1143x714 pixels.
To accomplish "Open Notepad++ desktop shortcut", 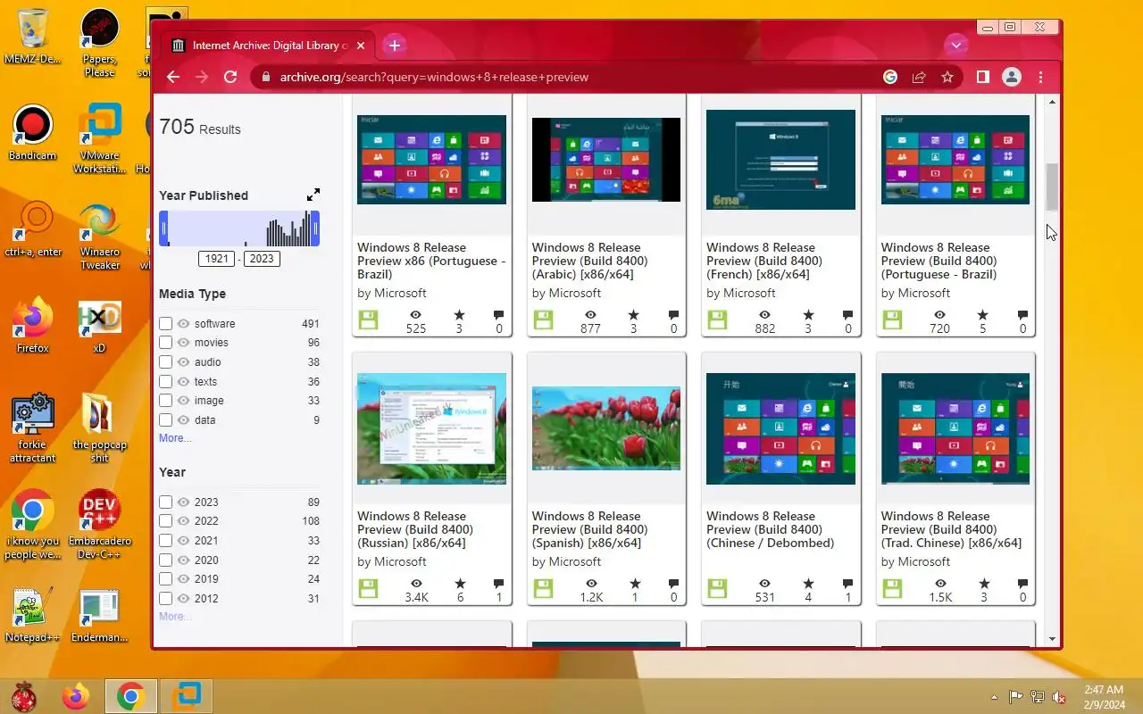I will pyautogui.click(x=33, y=615).
